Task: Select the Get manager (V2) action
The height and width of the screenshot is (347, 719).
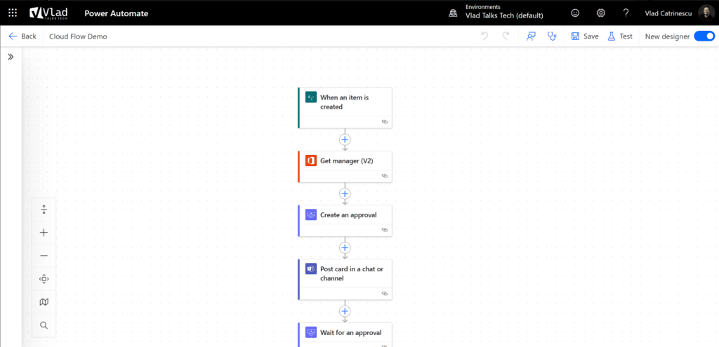Action: [x=345, y=167]
